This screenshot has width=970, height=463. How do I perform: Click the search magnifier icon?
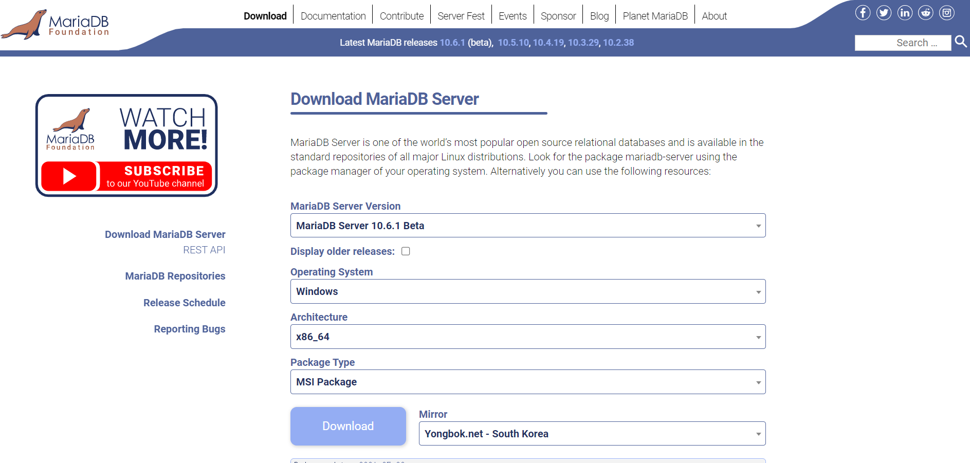pyautogui.click(x=961, y=42)
